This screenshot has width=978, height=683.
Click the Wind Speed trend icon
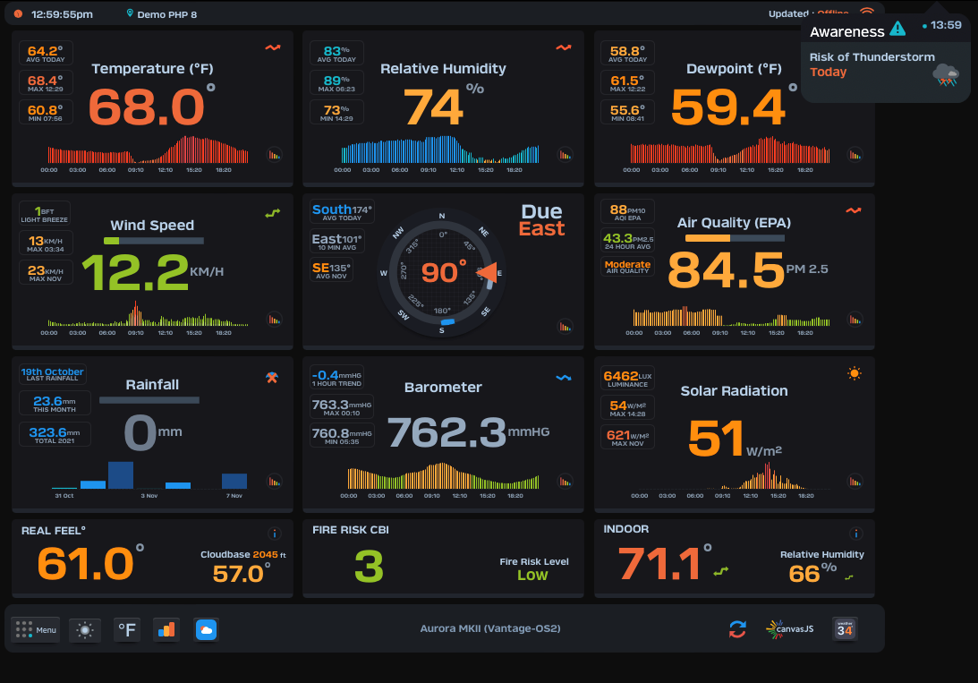[273, 213]
